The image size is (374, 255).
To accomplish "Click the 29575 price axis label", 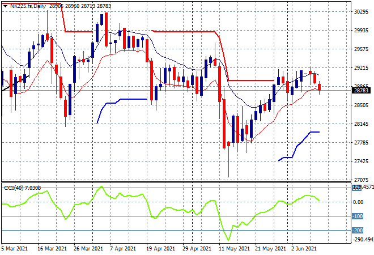I will click(x=361, y=49).
